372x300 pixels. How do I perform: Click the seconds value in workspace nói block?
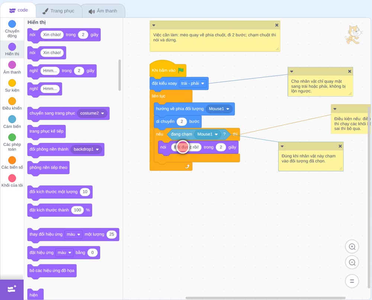(221, 147)
